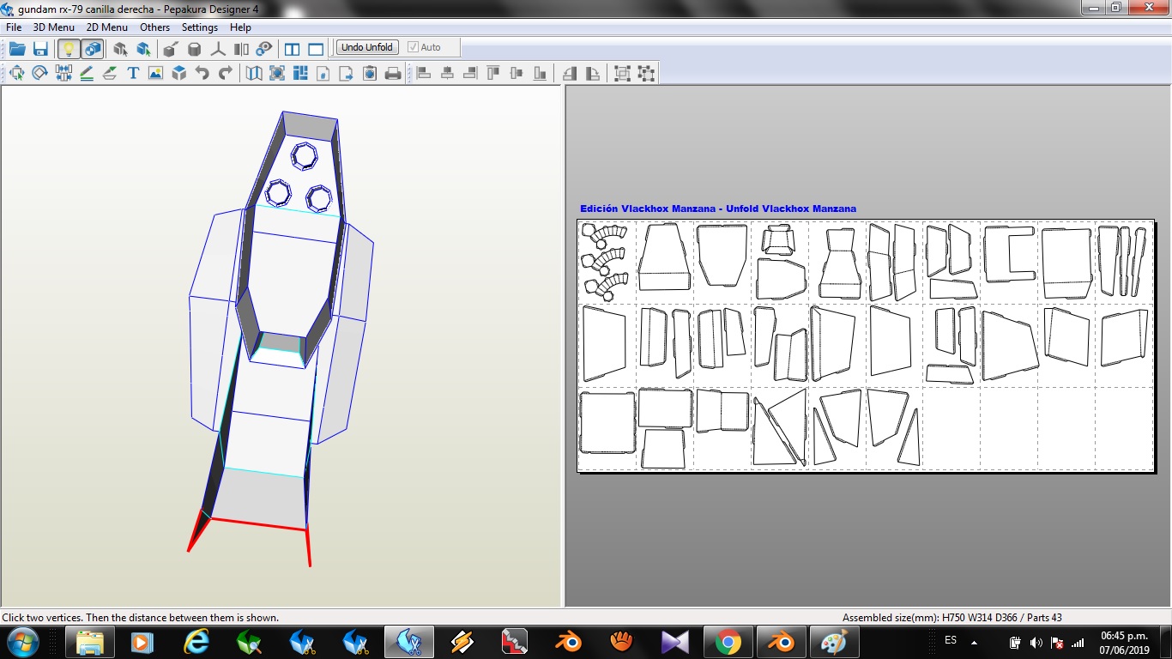Click the export page arrow icon
The width and height of the screenshot is (1172, 659).
coord(347,73)
